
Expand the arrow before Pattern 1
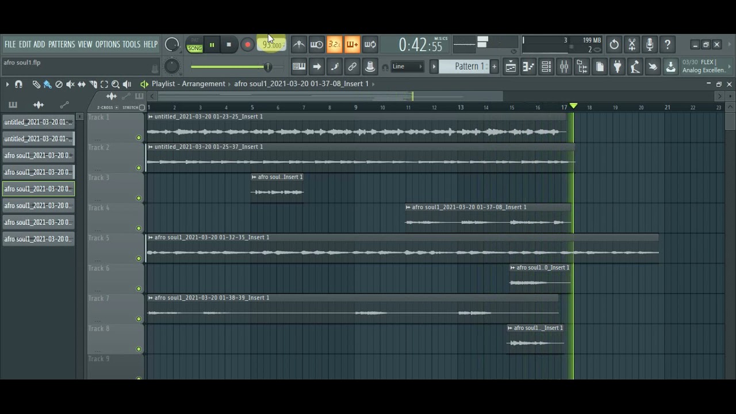(435, 67)
